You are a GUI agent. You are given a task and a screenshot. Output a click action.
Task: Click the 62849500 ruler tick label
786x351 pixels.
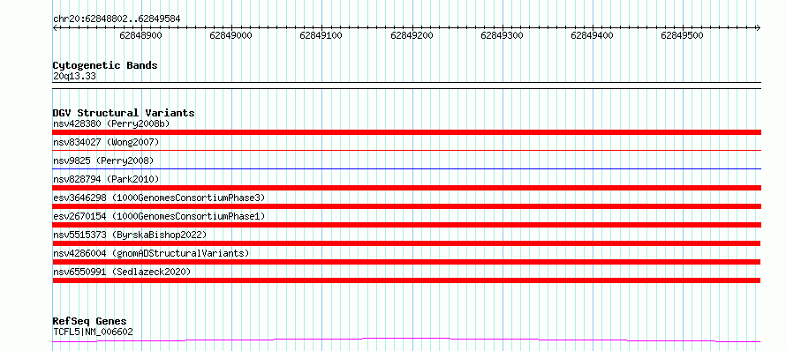683,35
